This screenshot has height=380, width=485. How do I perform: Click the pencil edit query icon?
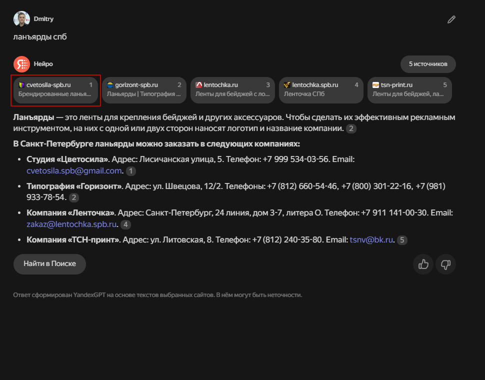click(x=451, y=19)
